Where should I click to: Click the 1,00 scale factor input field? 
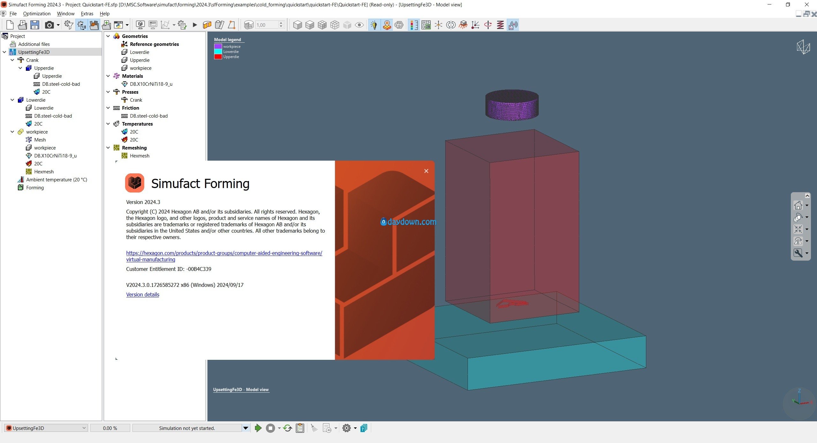coord(267,25)
